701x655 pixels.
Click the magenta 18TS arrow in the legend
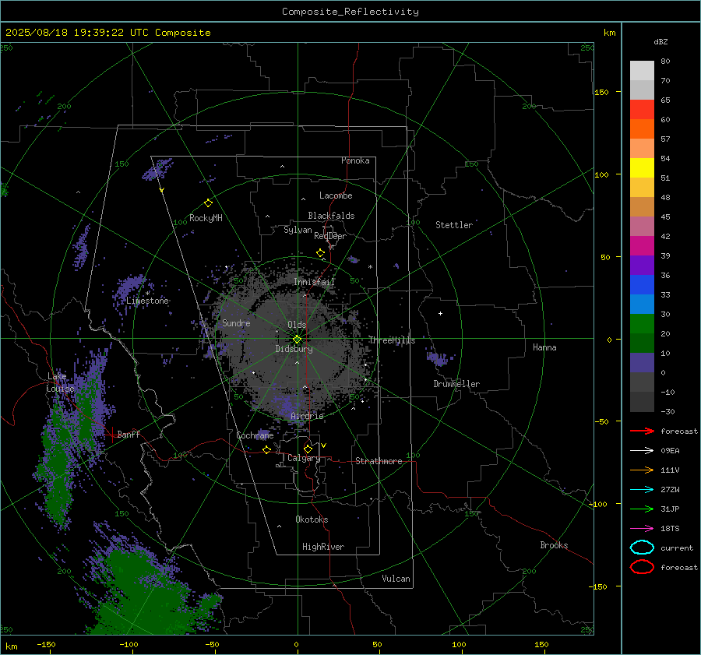click(642, 529)
